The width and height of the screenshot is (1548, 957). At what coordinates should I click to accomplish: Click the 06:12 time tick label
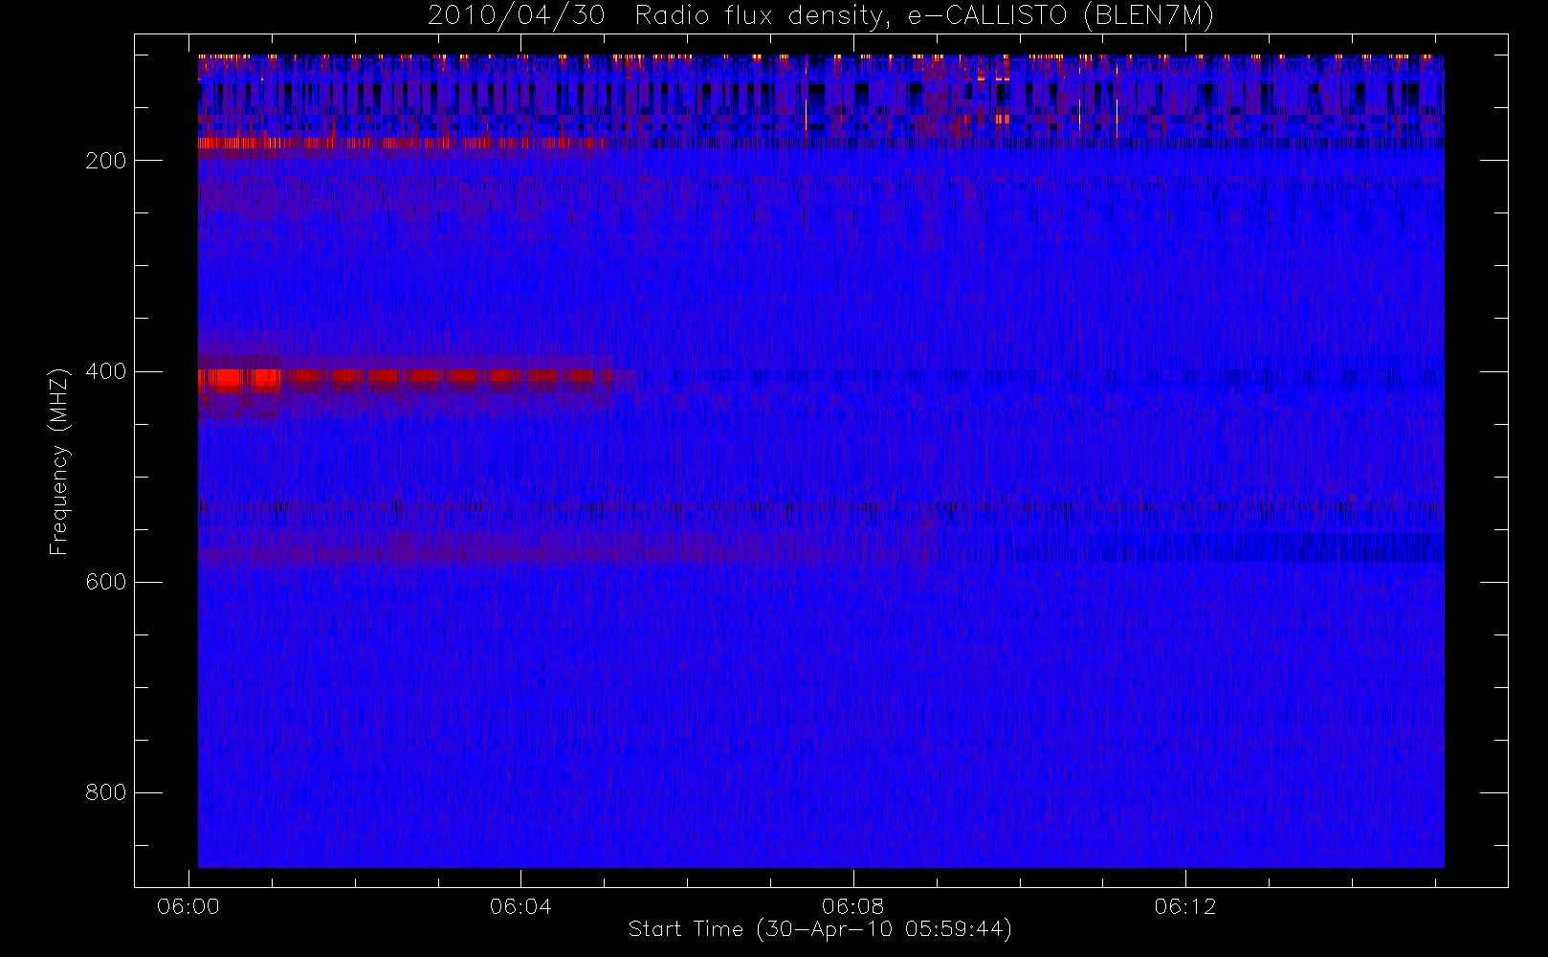pyautogui.click(x=1184, y=906)
